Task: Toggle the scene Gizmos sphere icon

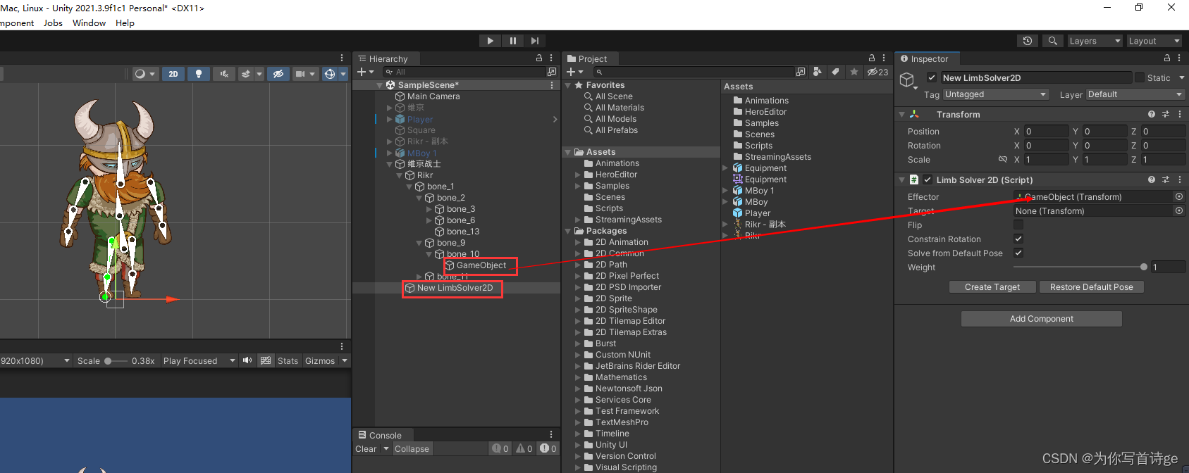Action: tap(329, 74)
